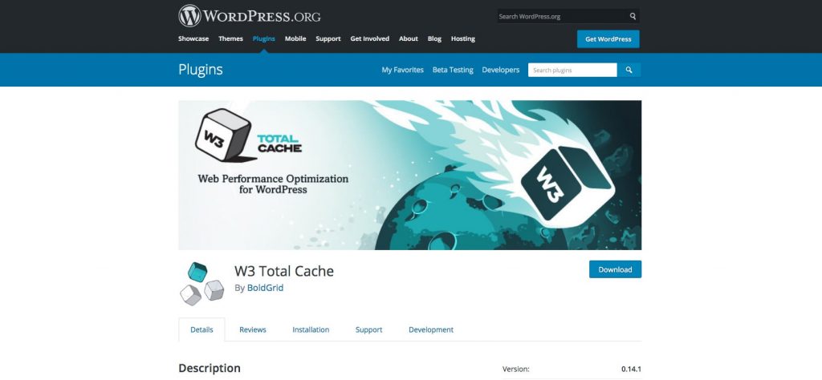Click the W3 Total Cache banner image
Image resolution: width=822 pixels, height=380 pixels.
click(410, 175)
